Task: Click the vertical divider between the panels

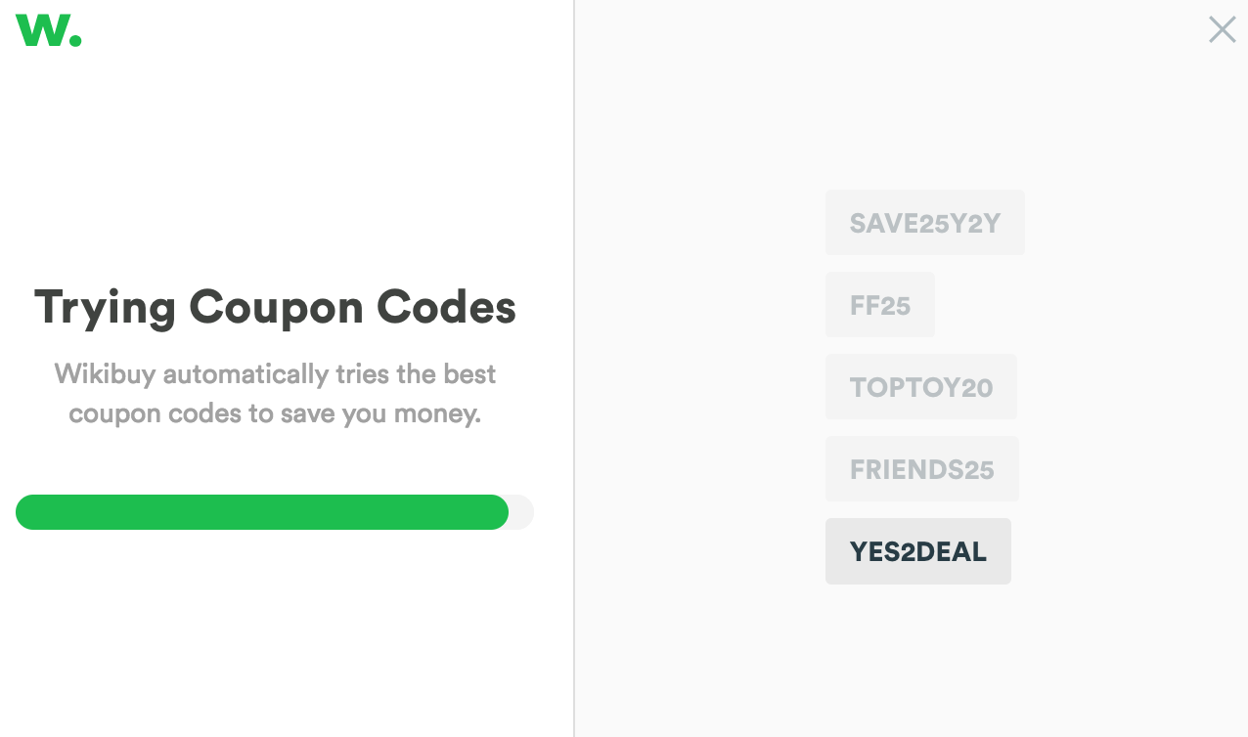Action: pyautogui.click(x=574, y=368)
